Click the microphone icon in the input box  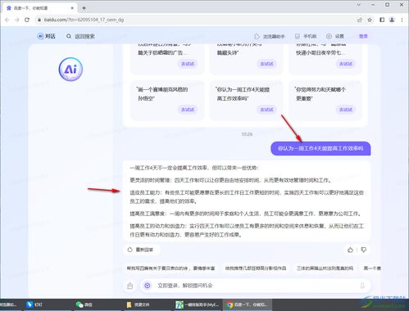point(362,286)
